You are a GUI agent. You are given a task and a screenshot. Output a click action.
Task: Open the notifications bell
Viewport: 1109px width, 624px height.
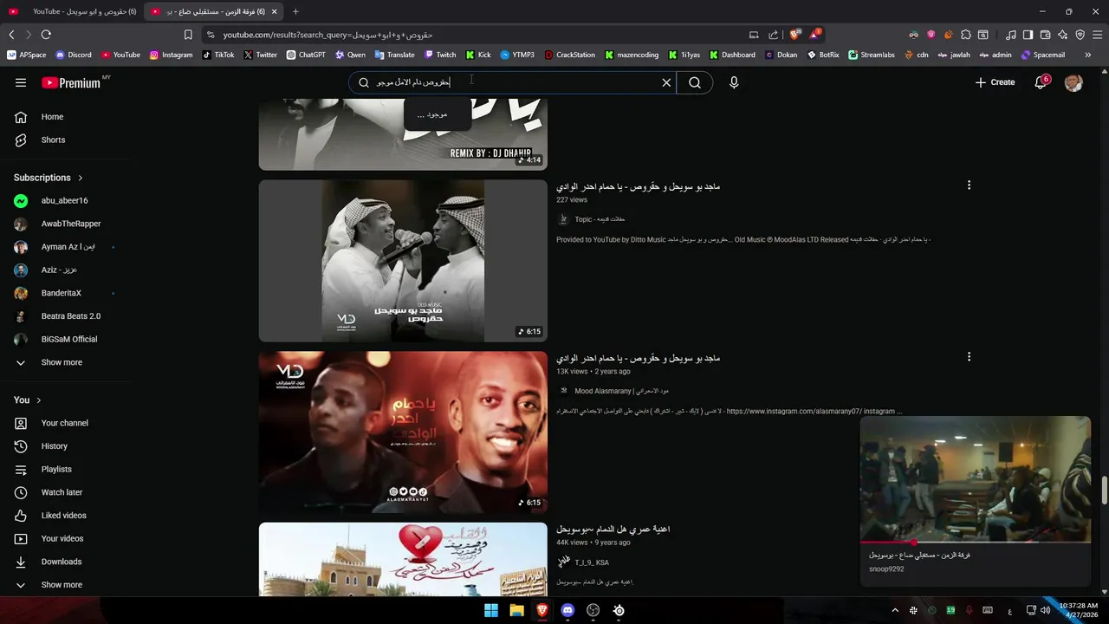[1041, 82]
